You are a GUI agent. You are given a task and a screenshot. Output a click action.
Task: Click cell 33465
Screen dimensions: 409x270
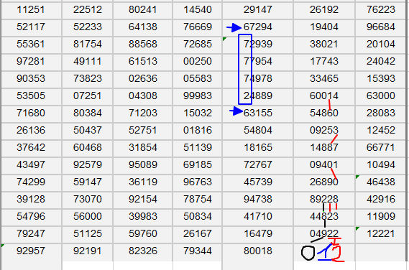pos(324,79)
